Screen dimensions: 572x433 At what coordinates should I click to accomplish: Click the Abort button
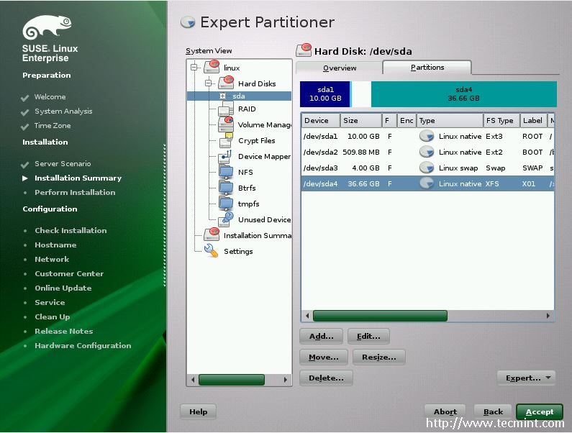coord(445,412)
